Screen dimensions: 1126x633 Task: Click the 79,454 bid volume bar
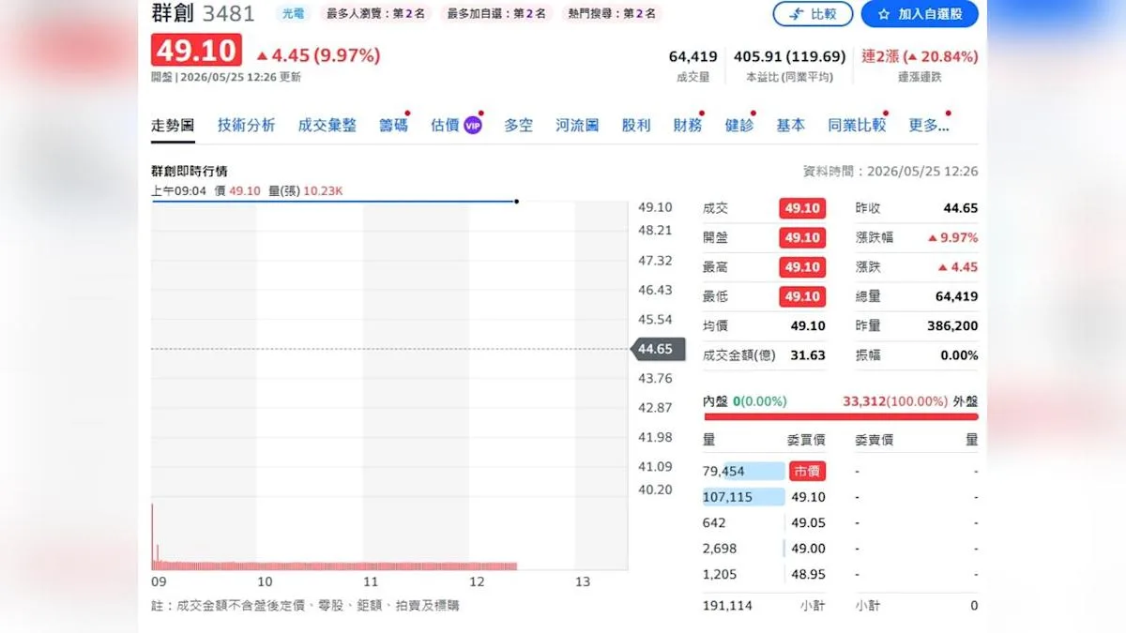tap(743, 471)
